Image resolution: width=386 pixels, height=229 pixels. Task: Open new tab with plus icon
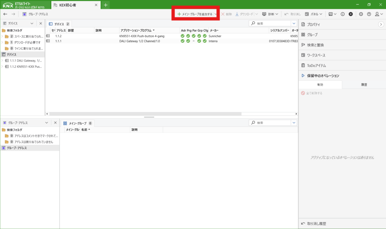(106, 5)
